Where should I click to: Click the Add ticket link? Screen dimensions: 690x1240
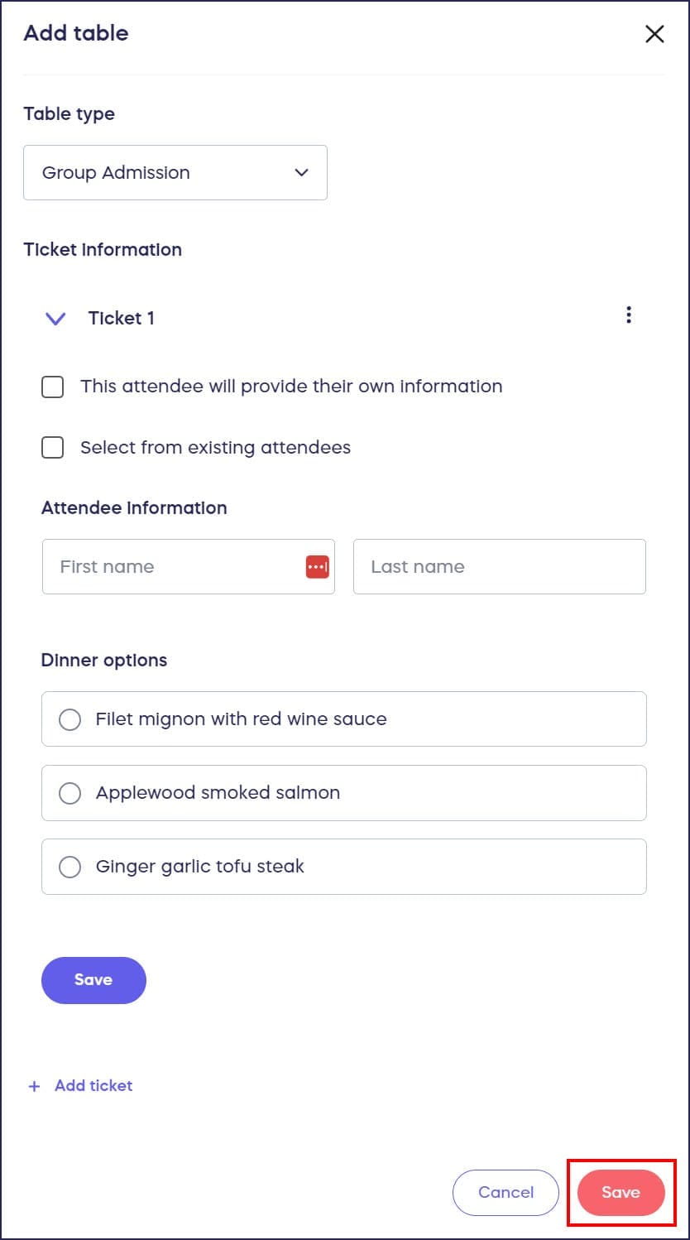pyautogui.click(x=93, y=1086)
